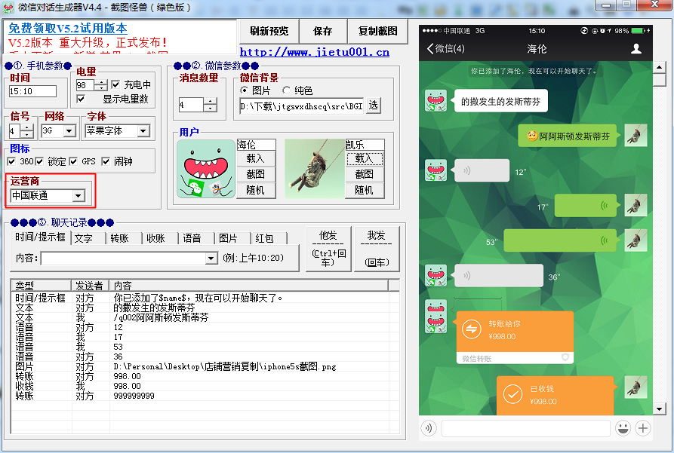Switch to the 转账 tab
The width and height of the screenshot is (674, 453).
tap(119, 238)
